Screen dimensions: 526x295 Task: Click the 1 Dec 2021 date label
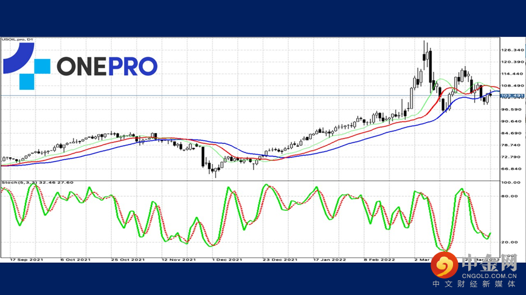point(227,260)
